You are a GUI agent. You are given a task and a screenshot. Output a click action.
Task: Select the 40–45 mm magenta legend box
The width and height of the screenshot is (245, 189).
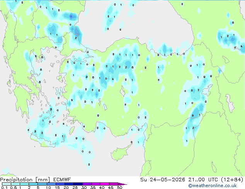[105, 184]
